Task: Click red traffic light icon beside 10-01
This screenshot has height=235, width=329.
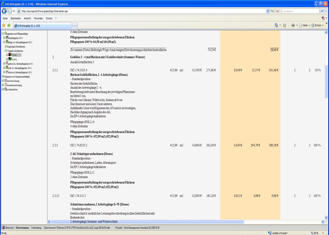Action: 10,55
